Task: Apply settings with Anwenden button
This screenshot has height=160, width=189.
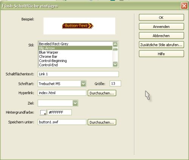Action: [161, 26]
